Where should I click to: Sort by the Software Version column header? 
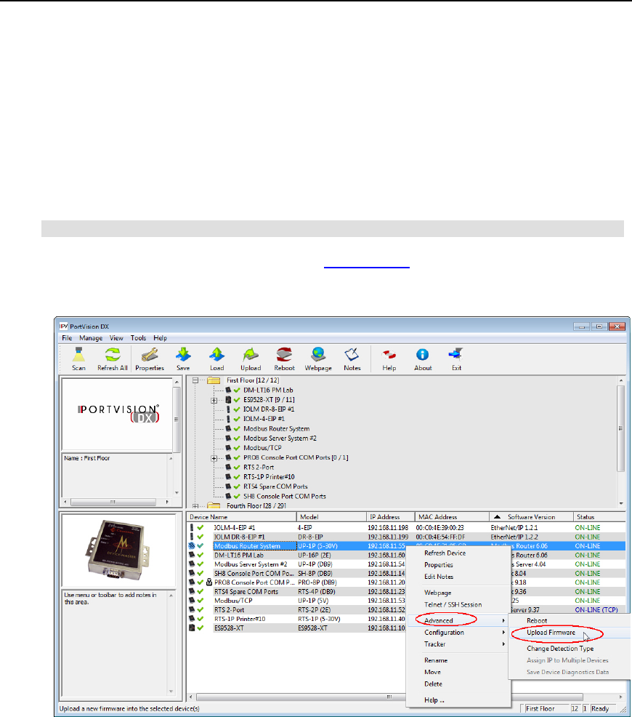pyautogui.click(x=531, y=517)
